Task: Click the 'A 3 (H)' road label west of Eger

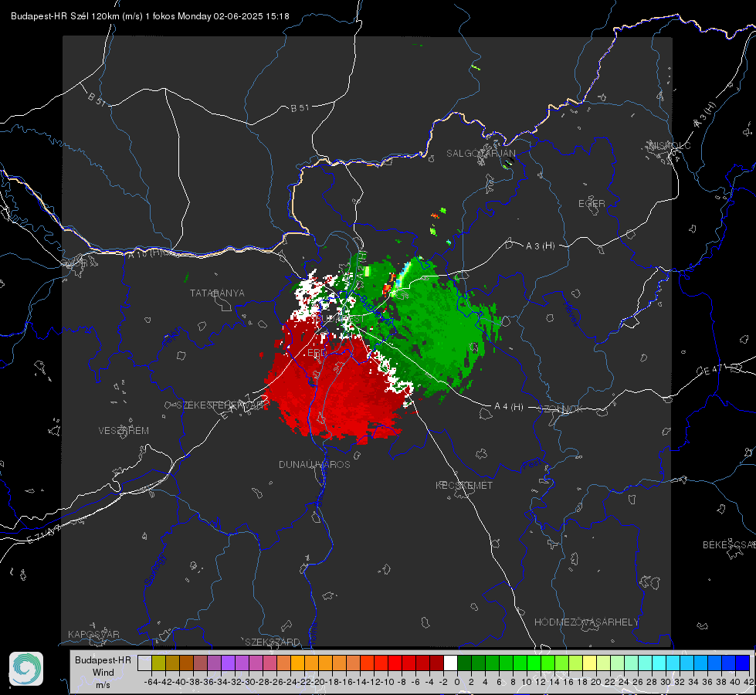Action: tap(540, 246)
